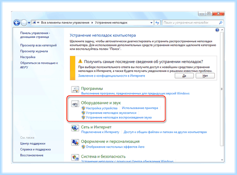Click shield icon beside 'Отображение настольных эффектов Aero'

pyautogui.click(x=83, y=147)
